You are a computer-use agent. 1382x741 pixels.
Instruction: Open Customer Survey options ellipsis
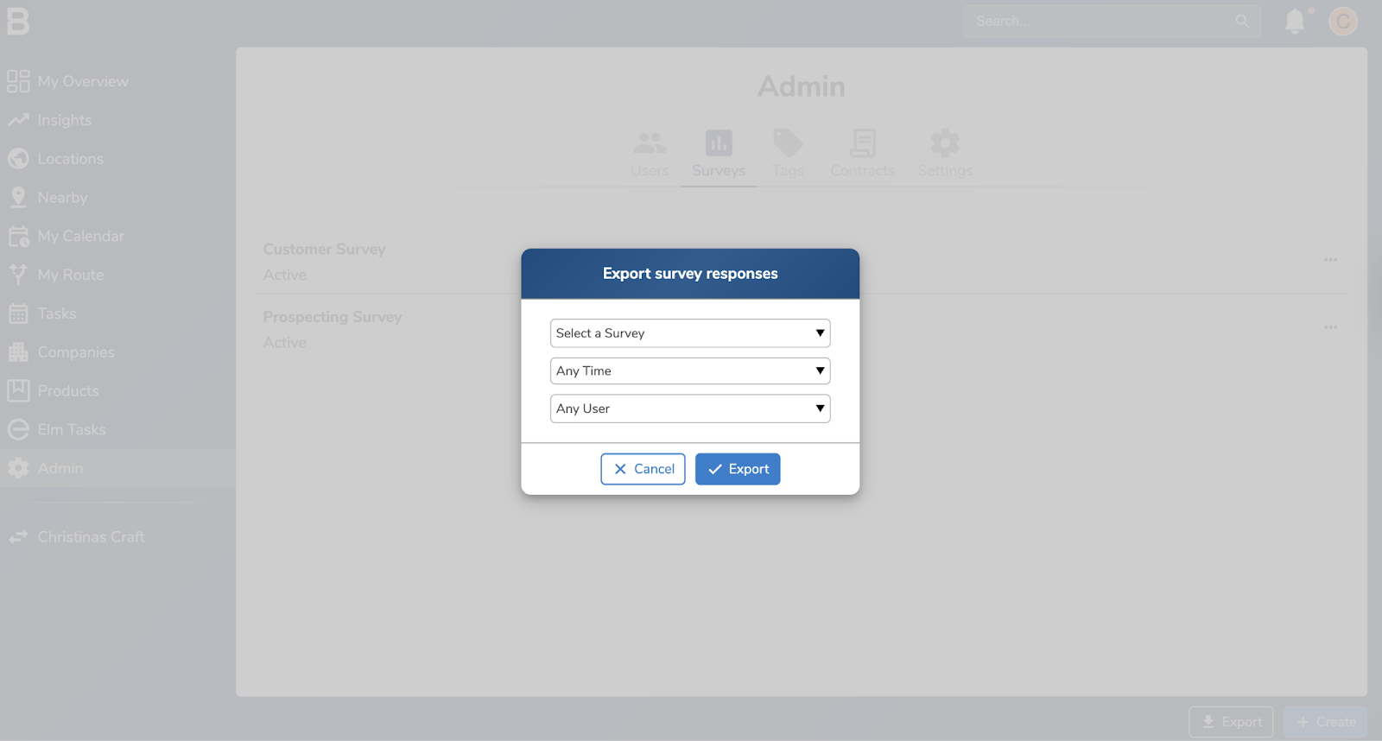[x=1330, y=260]
